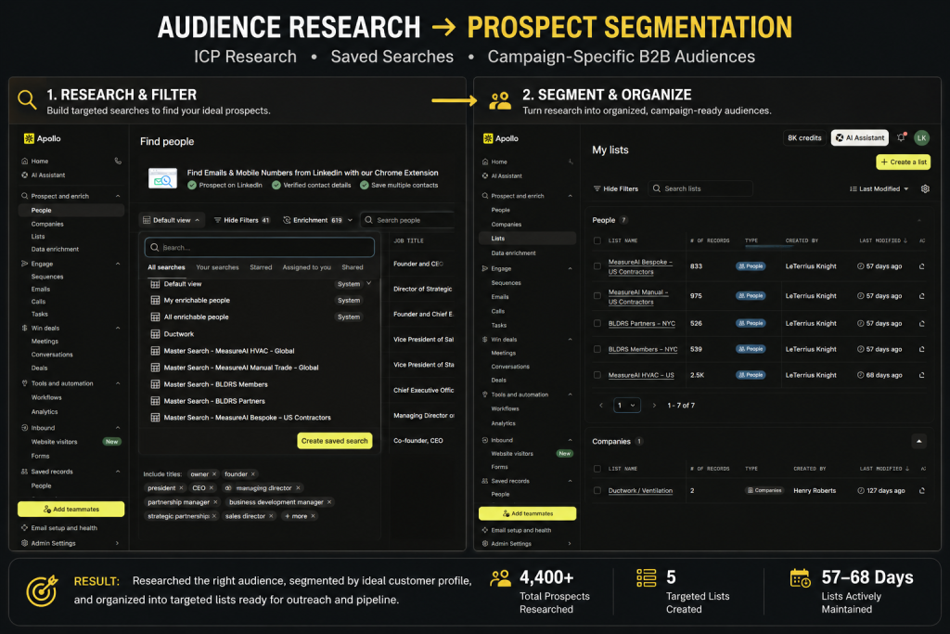Remove the 'owner' title chip
The width and height of the screenshot is (950, 634).
pyautogui.click(x=214, y=474)
